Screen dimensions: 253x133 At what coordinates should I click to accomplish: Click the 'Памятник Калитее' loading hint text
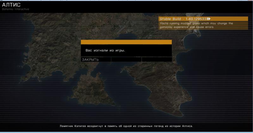126,126
